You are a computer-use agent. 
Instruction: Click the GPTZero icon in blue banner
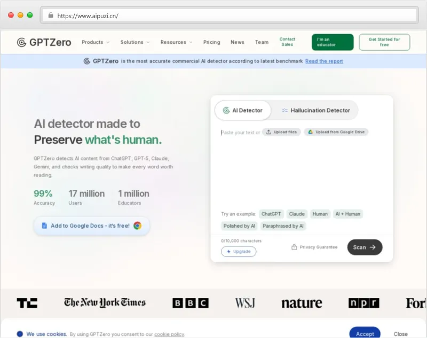86,61
